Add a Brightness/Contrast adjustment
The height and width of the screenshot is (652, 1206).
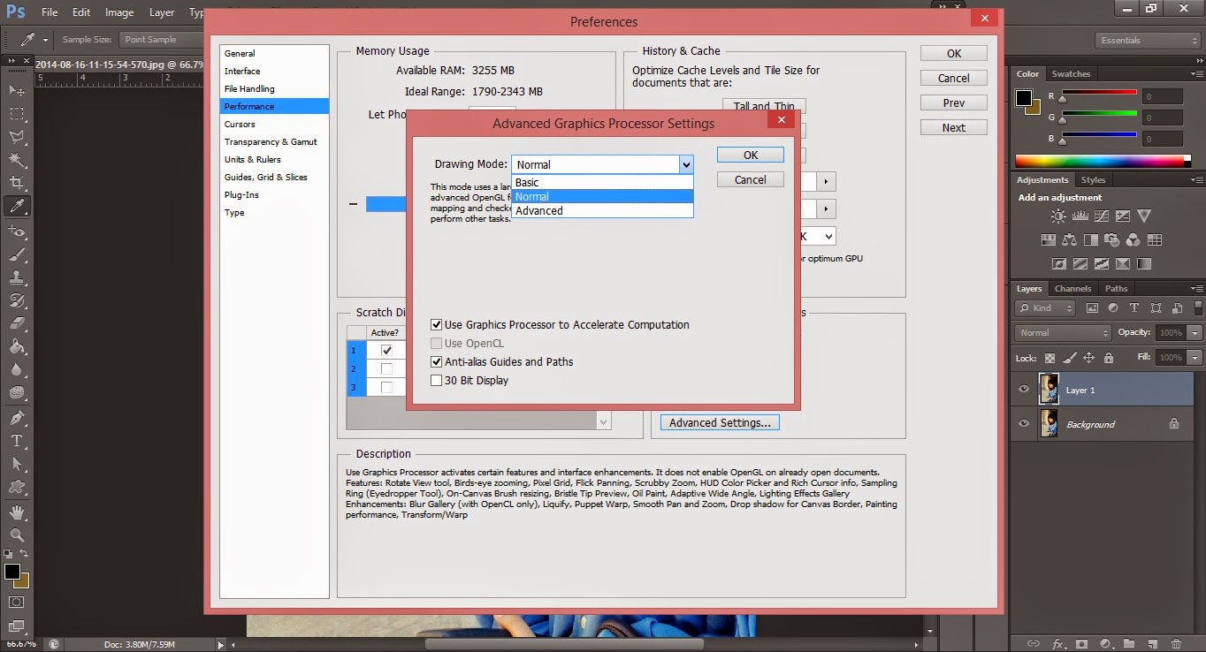pos(1058,216)
